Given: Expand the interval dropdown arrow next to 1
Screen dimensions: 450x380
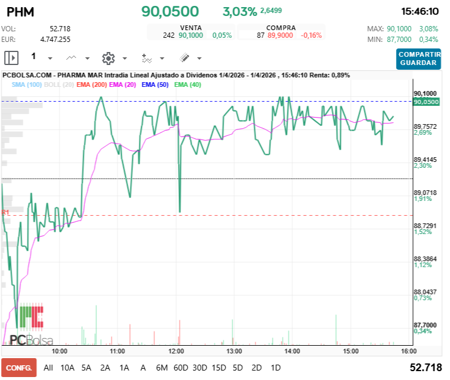Looking at the screenshot, I should tap(50, 59).
